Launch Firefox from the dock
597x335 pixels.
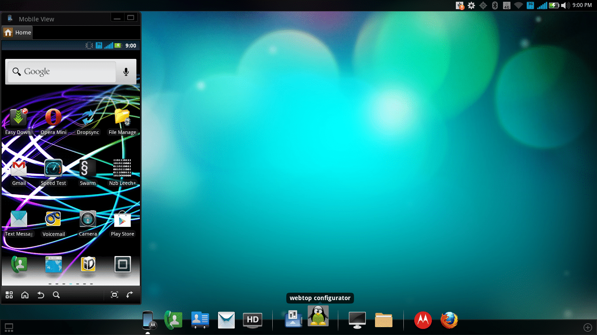click(x=449, y=320)
